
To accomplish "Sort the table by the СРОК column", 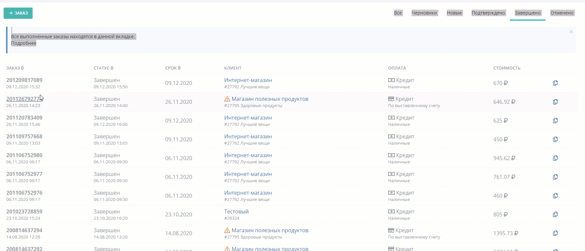I will tap(173, 68).
